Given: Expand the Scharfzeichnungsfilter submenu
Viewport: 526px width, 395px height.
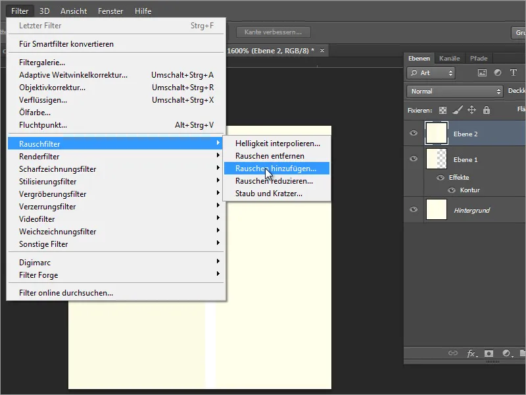Looking at the screenshot, I should pos(116,169).
